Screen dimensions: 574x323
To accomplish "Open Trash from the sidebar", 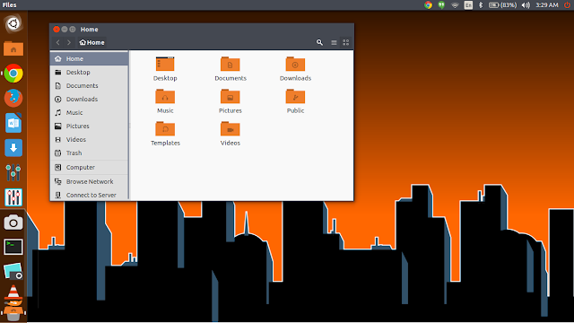I will 90,153.
